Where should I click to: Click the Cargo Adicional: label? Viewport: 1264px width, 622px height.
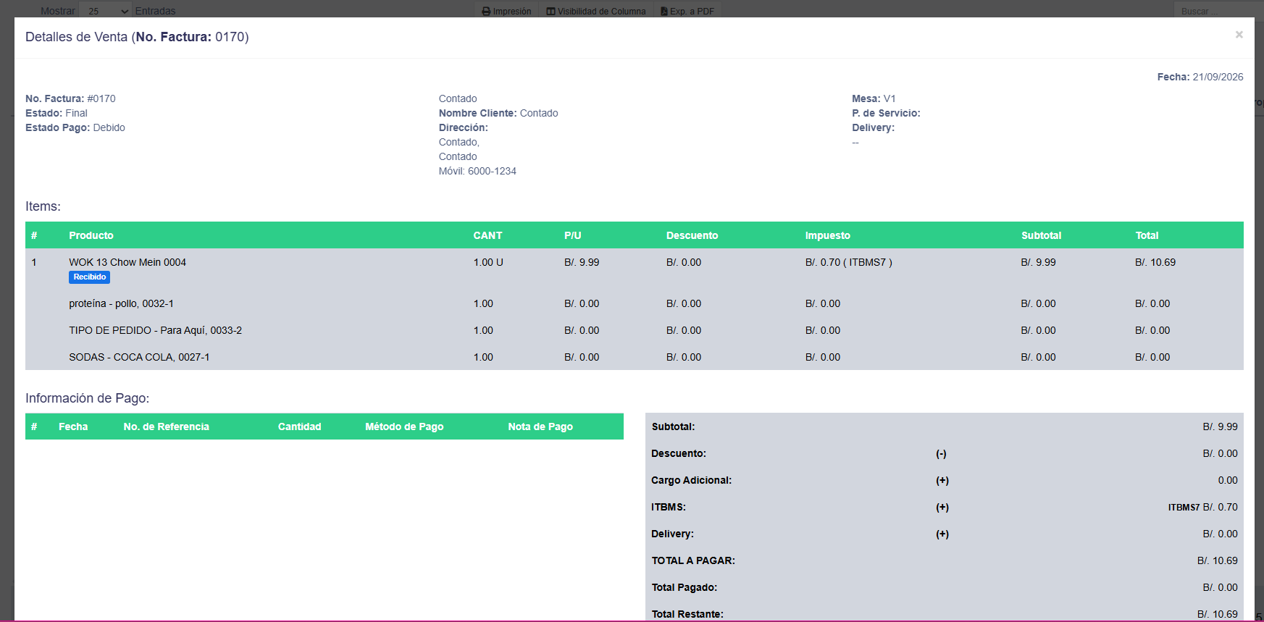(692, 480)
